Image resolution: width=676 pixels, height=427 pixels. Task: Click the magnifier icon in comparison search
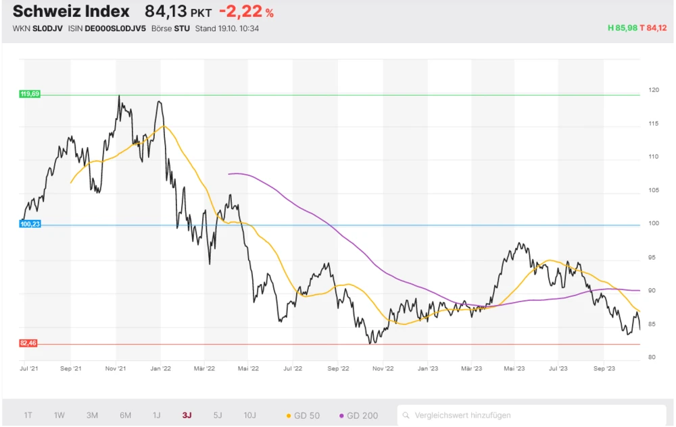point(406,416)
